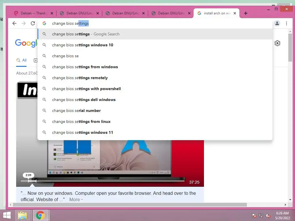Screen dimensions: 295x221
Task: Open the Chrome three-dot menu
Action: 286,23
